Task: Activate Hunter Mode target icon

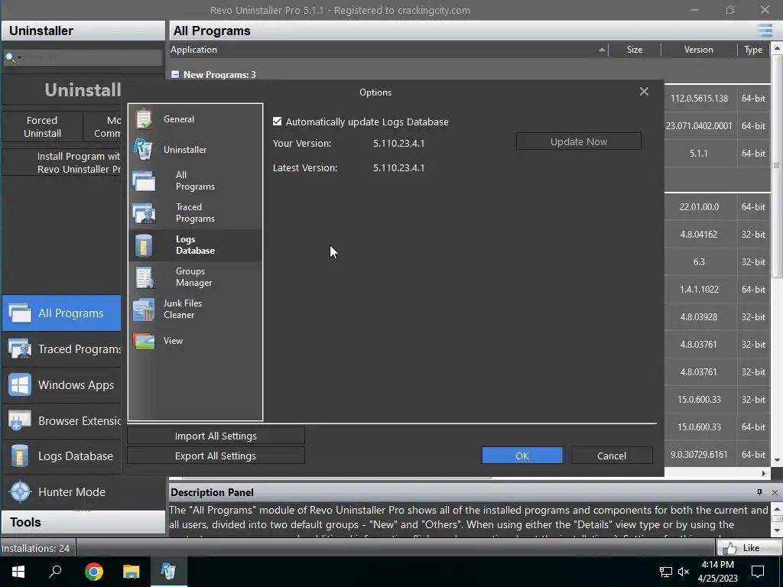Action: pos(20,491)
